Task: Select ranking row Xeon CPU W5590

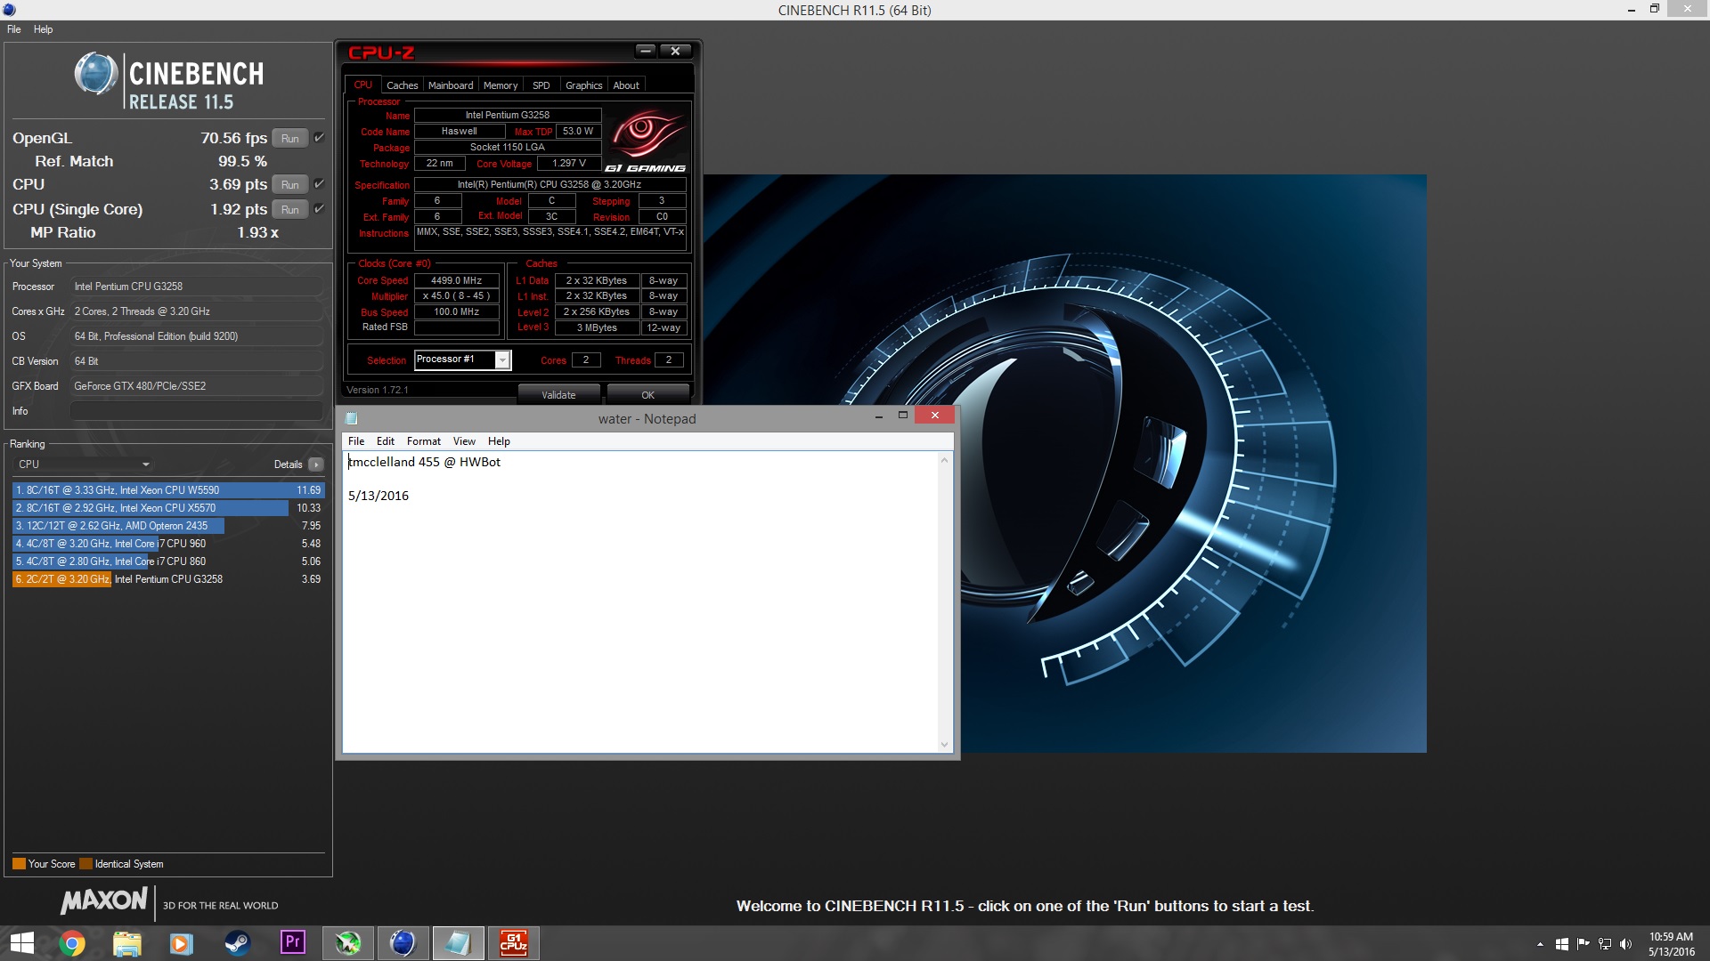Action: click(168, 490)
